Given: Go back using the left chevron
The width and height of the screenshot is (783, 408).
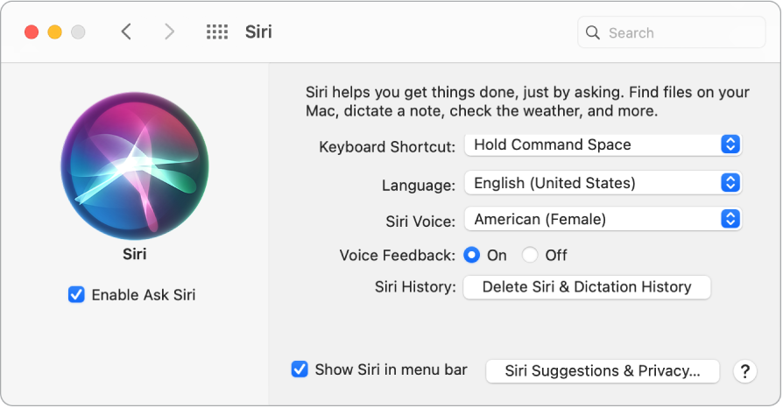Looking at the screenshot, I should 126,32.
